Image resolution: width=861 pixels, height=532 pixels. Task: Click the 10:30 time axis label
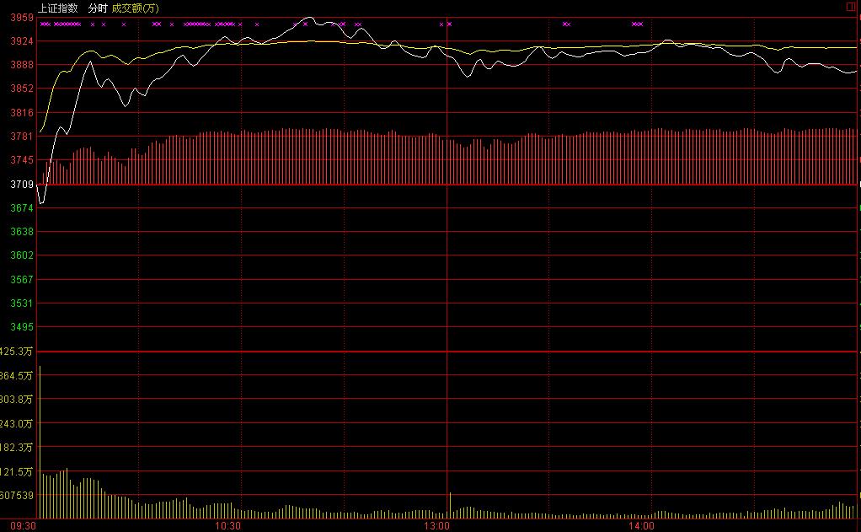(228, 526)
